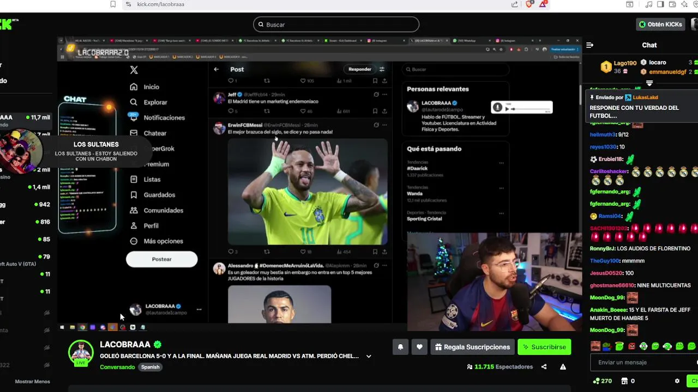The image size is (698, 392).
Task: Open Más opciones in X sidebar
Action: (157, 241)
